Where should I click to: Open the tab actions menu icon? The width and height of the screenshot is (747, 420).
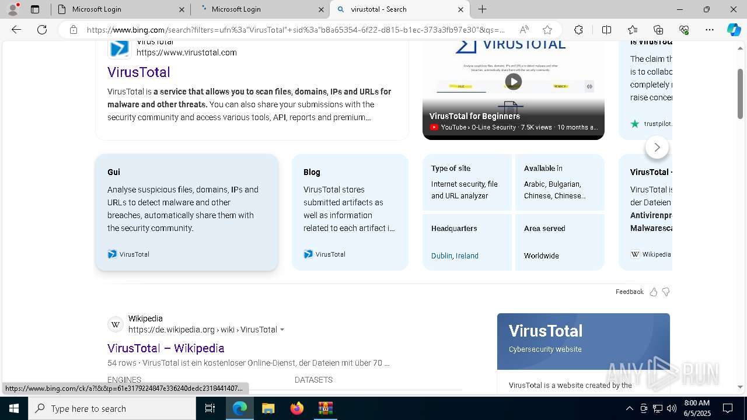[35, 9]
